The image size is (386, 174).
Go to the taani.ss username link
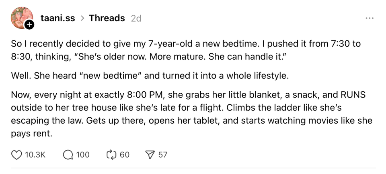coord(57,18)
